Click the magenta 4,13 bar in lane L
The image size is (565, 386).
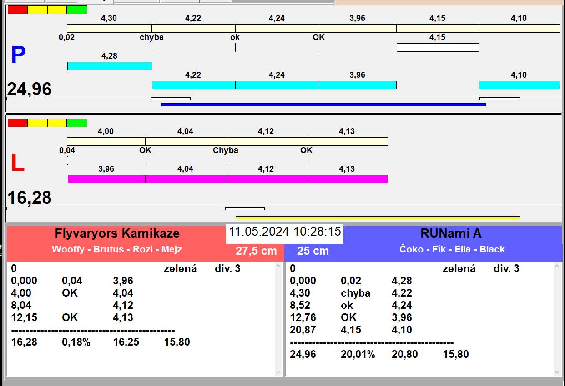click(x=347, y=179)
